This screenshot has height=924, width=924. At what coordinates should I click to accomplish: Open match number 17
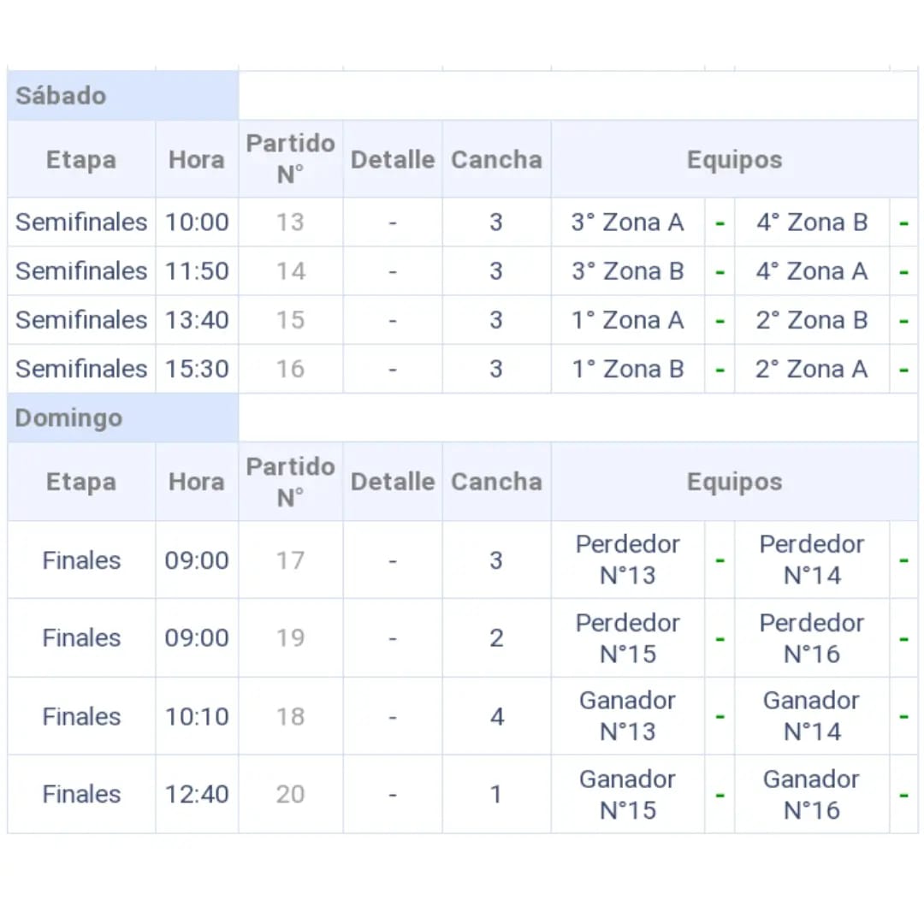coord(290,560)
